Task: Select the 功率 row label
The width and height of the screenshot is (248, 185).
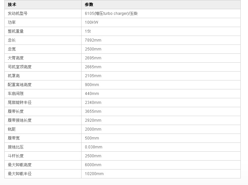Action: pos(12,22)
